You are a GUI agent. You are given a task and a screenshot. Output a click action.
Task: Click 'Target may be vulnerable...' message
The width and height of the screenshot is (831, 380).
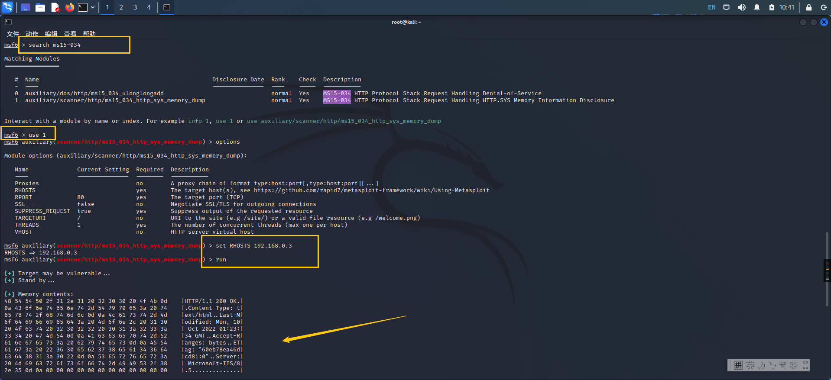[x=64, y=274]
